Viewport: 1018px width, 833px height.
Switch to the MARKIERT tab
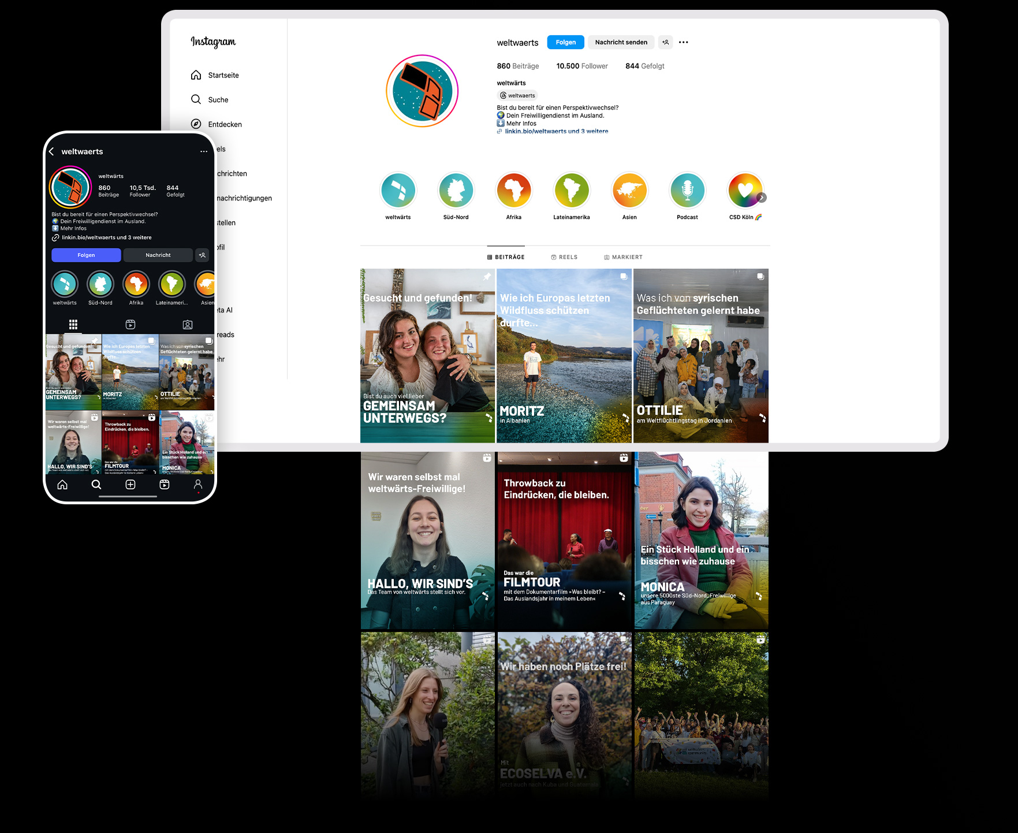tap(623, 257)
